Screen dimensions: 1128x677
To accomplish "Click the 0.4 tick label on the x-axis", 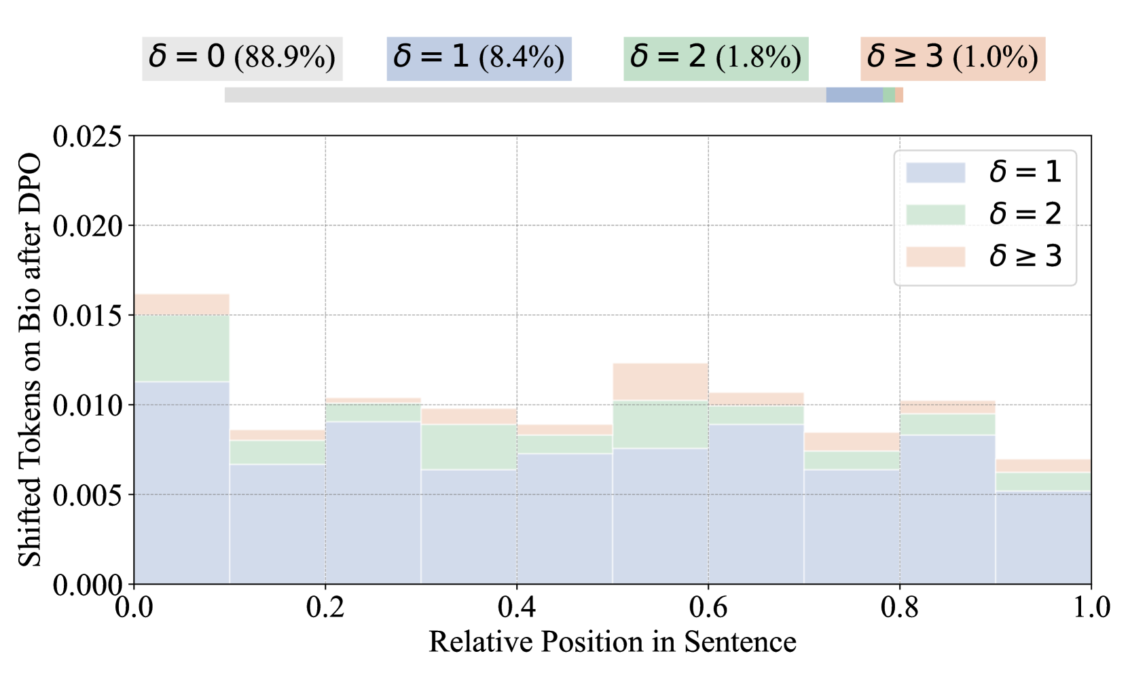I will coord(517,608).
